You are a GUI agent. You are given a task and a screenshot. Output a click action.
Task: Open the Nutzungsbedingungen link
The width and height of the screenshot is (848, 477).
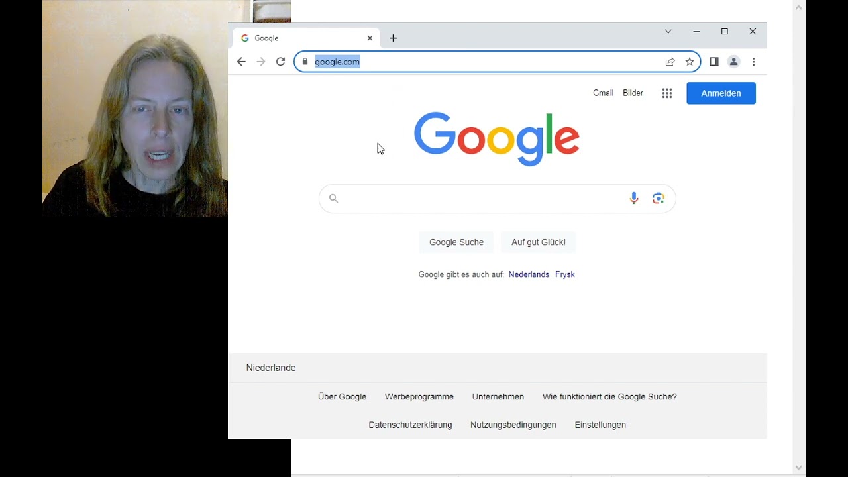[x=513, y=425]
